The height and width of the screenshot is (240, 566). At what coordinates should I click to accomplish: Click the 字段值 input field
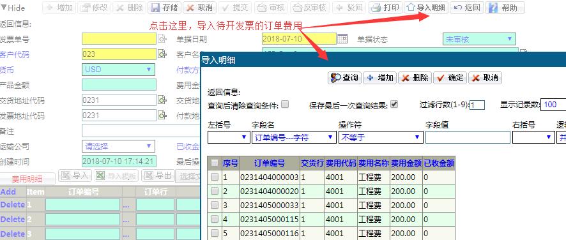[x=468, y=137]
